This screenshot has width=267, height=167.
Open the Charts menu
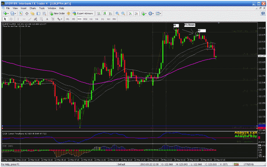point(33,8)
